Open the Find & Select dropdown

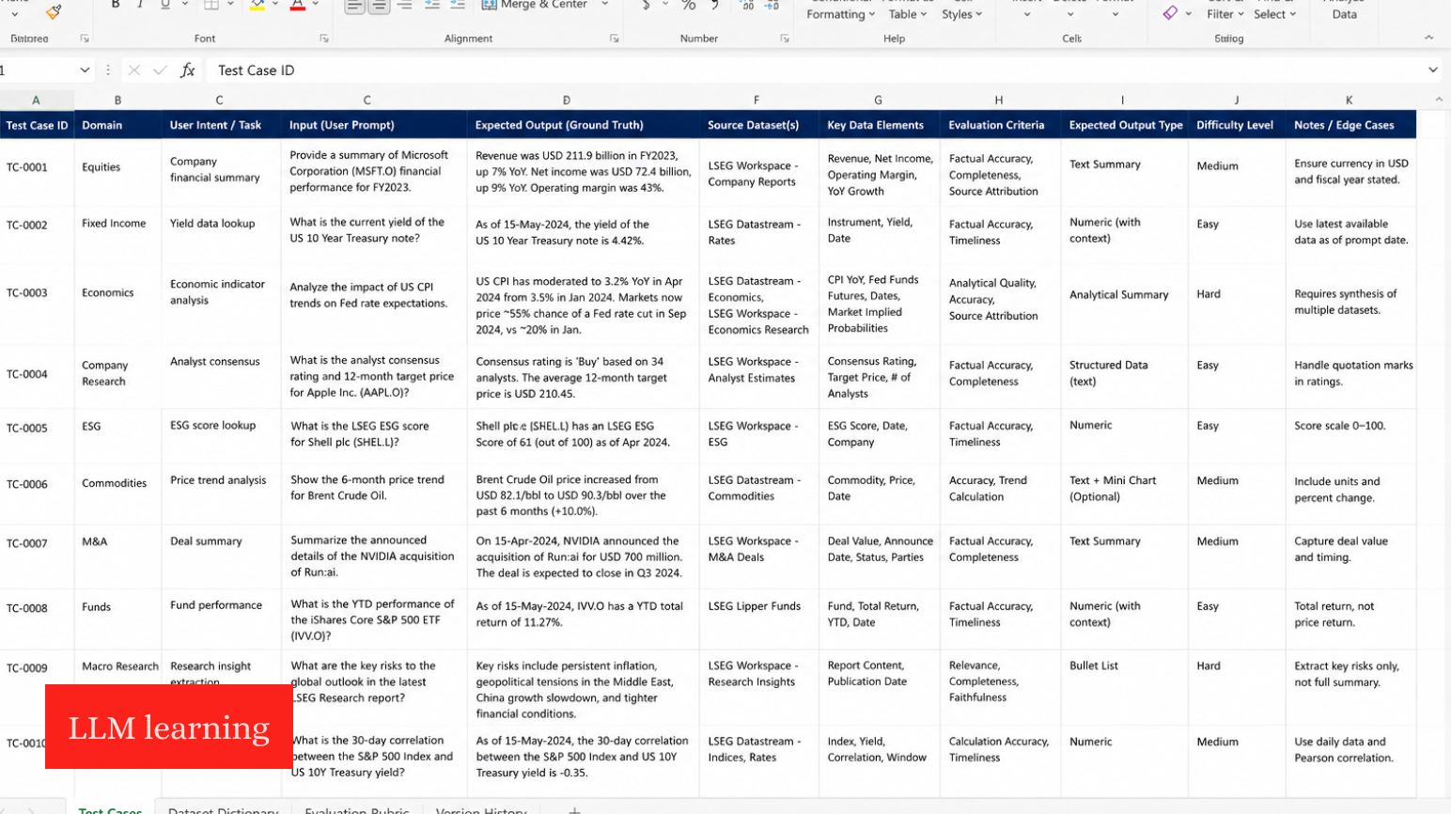pos(1275,9)
